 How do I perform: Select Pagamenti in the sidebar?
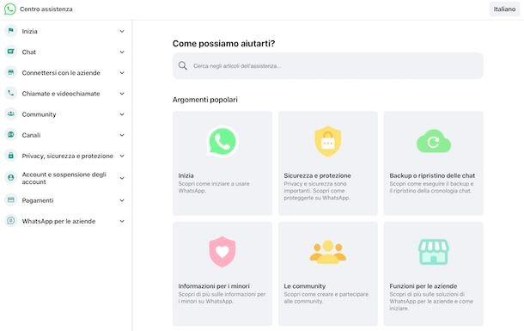(x=38, y=200)
